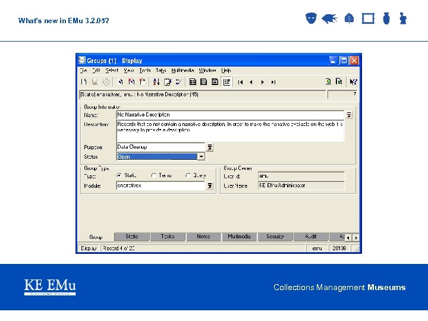Switch to the Security tab
Screen dimensions: 428x321
point(275,237)
